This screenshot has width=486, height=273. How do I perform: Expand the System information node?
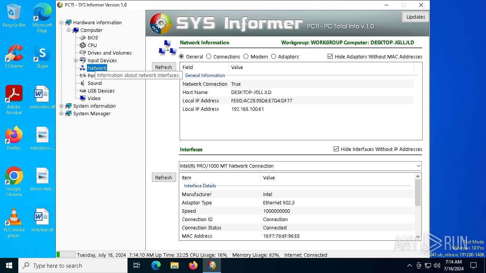62,106
